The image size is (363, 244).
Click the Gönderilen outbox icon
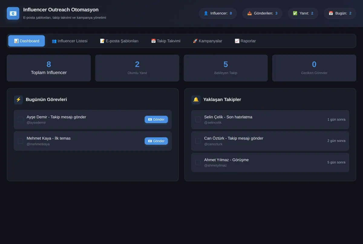pos(250,13)
